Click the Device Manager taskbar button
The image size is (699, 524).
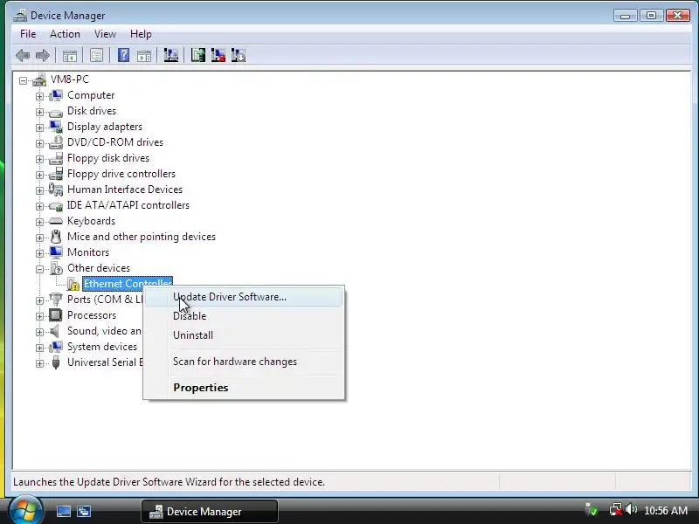(210, 511)
